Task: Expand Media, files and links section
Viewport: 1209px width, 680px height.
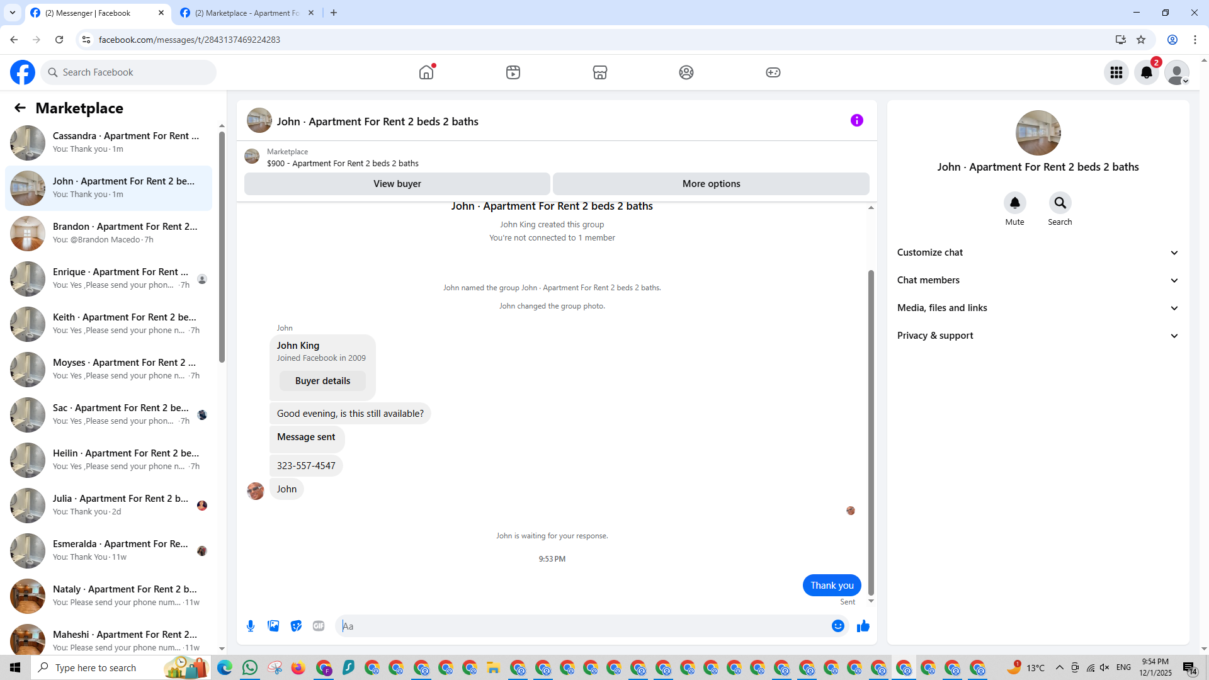Action: [1038, 308]
